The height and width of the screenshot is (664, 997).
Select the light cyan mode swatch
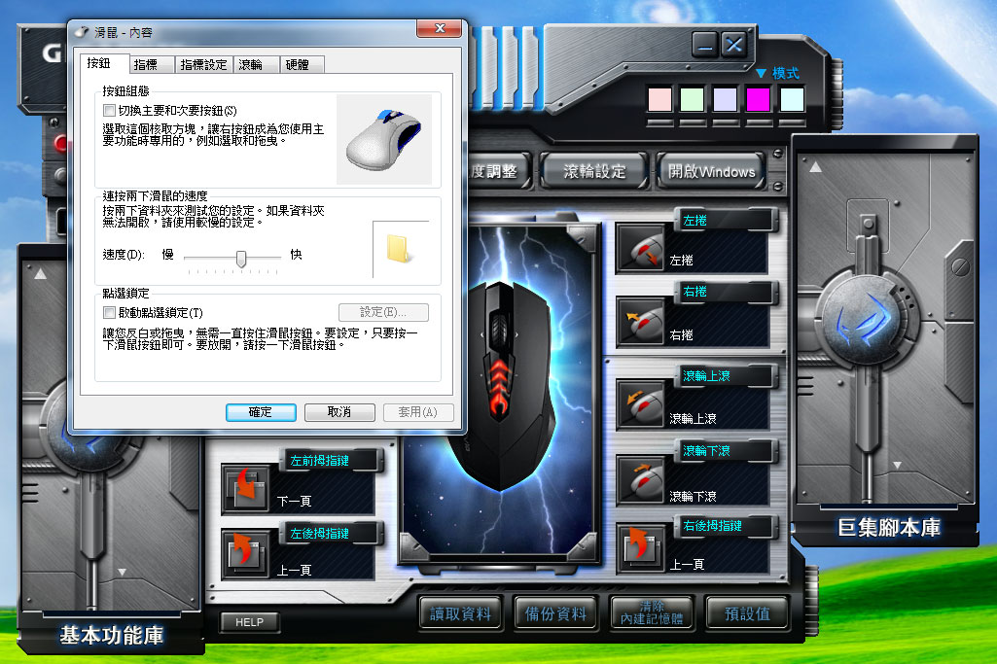(792, 100)
